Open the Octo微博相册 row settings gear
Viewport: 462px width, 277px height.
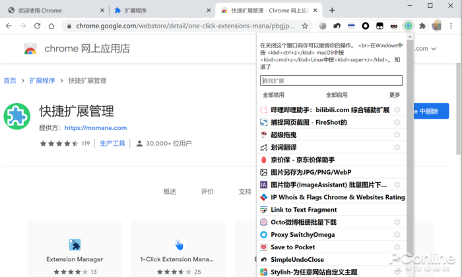pos(397,222)
